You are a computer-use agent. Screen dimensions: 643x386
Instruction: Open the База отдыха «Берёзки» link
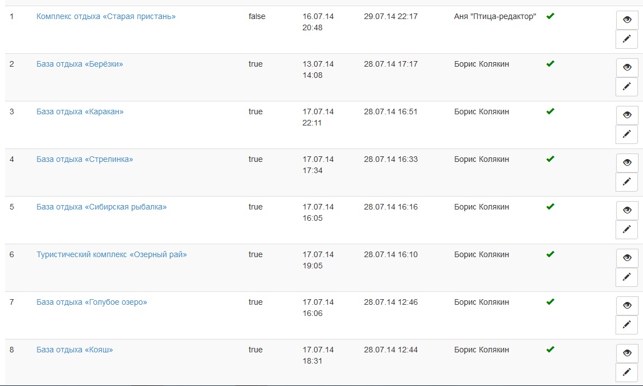(80, 64)
